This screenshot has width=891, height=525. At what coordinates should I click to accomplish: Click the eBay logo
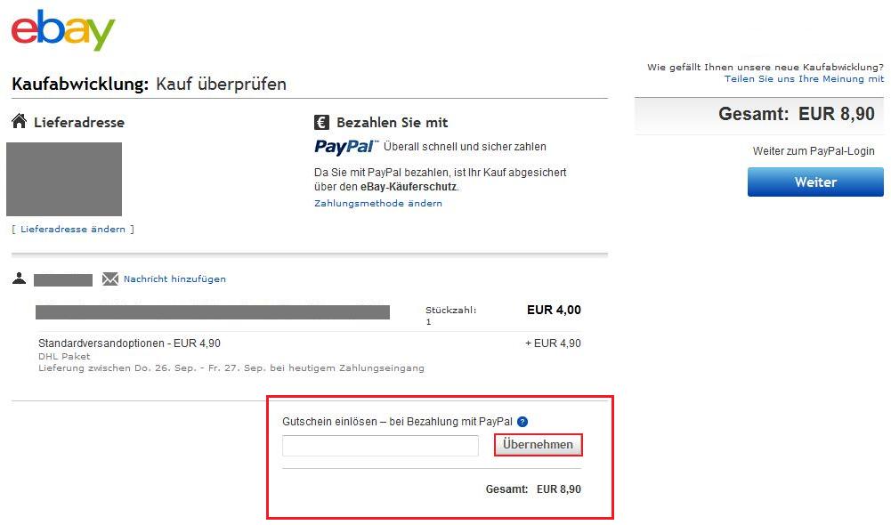click(x=63, y=31)
